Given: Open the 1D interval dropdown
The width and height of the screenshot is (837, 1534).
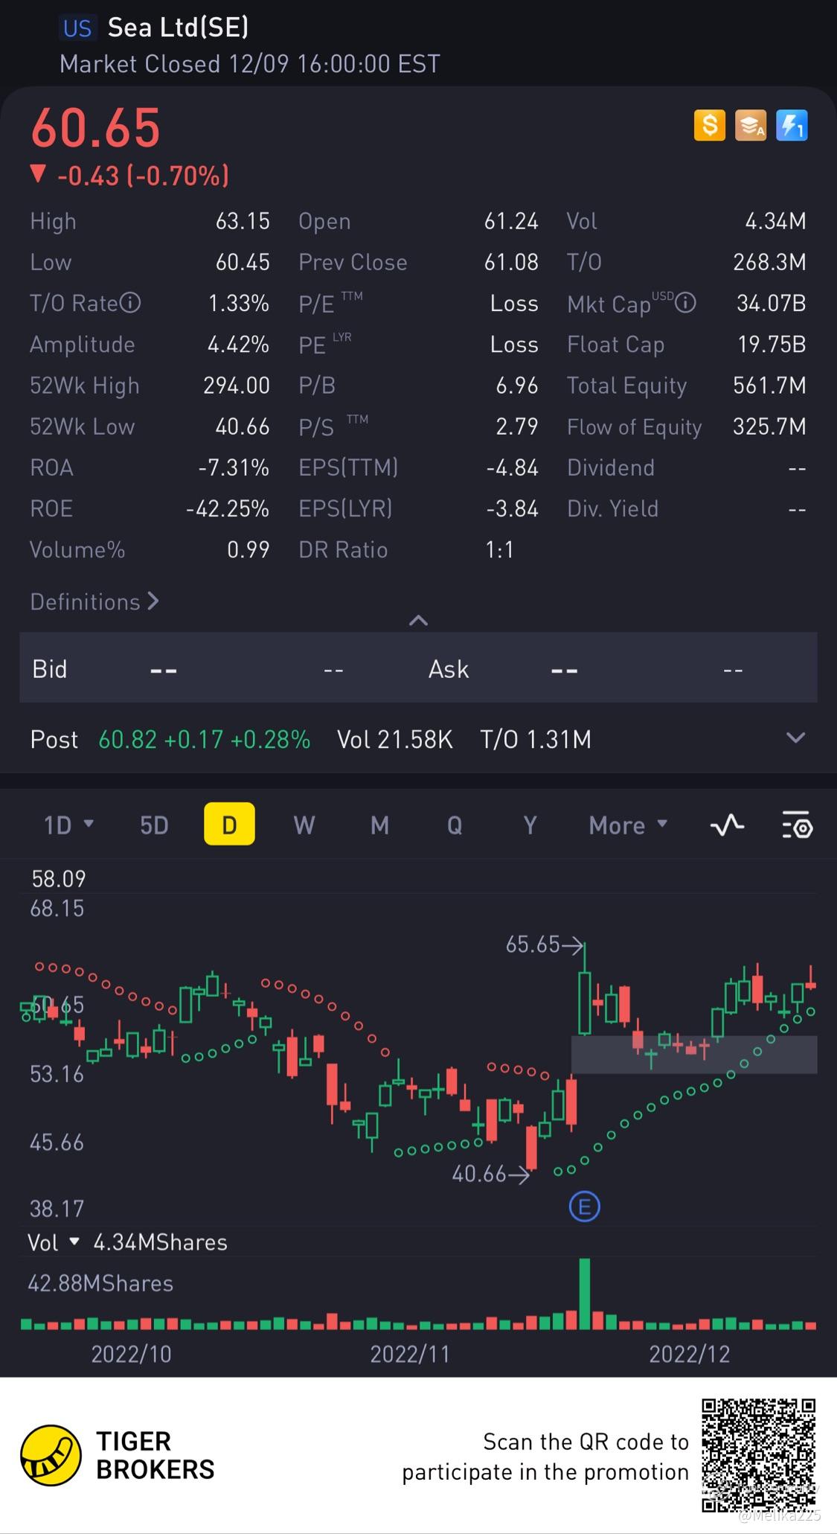Looking at the screenshot, I should coord(68,825).
